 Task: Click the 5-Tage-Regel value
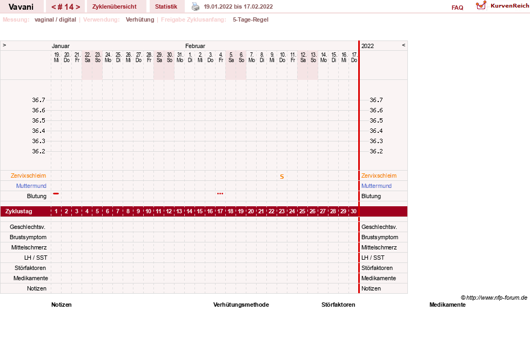pyautogui.click(x=251, y=19)
